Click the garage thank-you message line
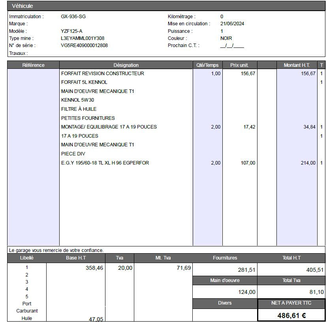Viewport: 327px width, 322px height. click(56, 250)
